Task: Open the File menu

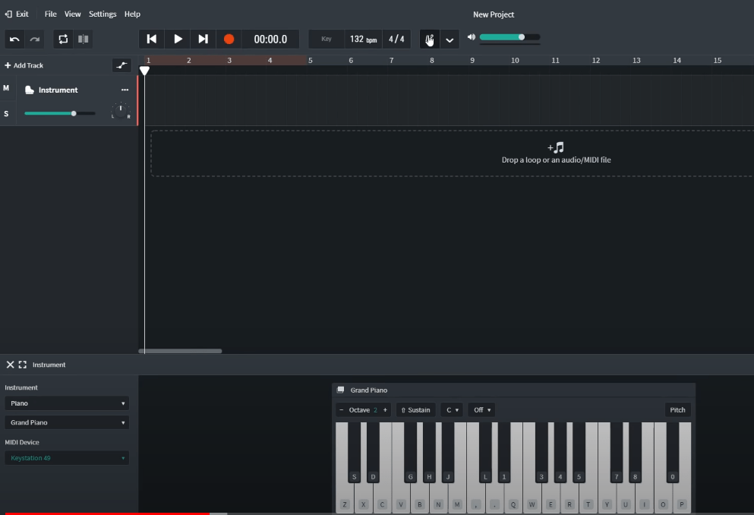Action: 50,14
